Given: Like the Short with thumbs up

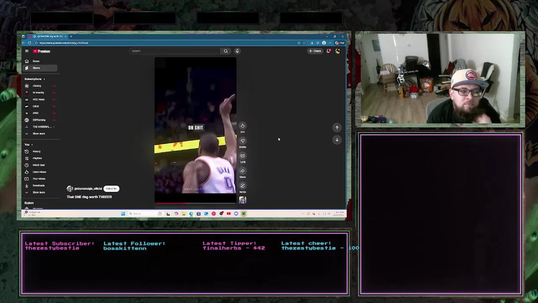Looking at the screenshot, I should pos(243,126).
